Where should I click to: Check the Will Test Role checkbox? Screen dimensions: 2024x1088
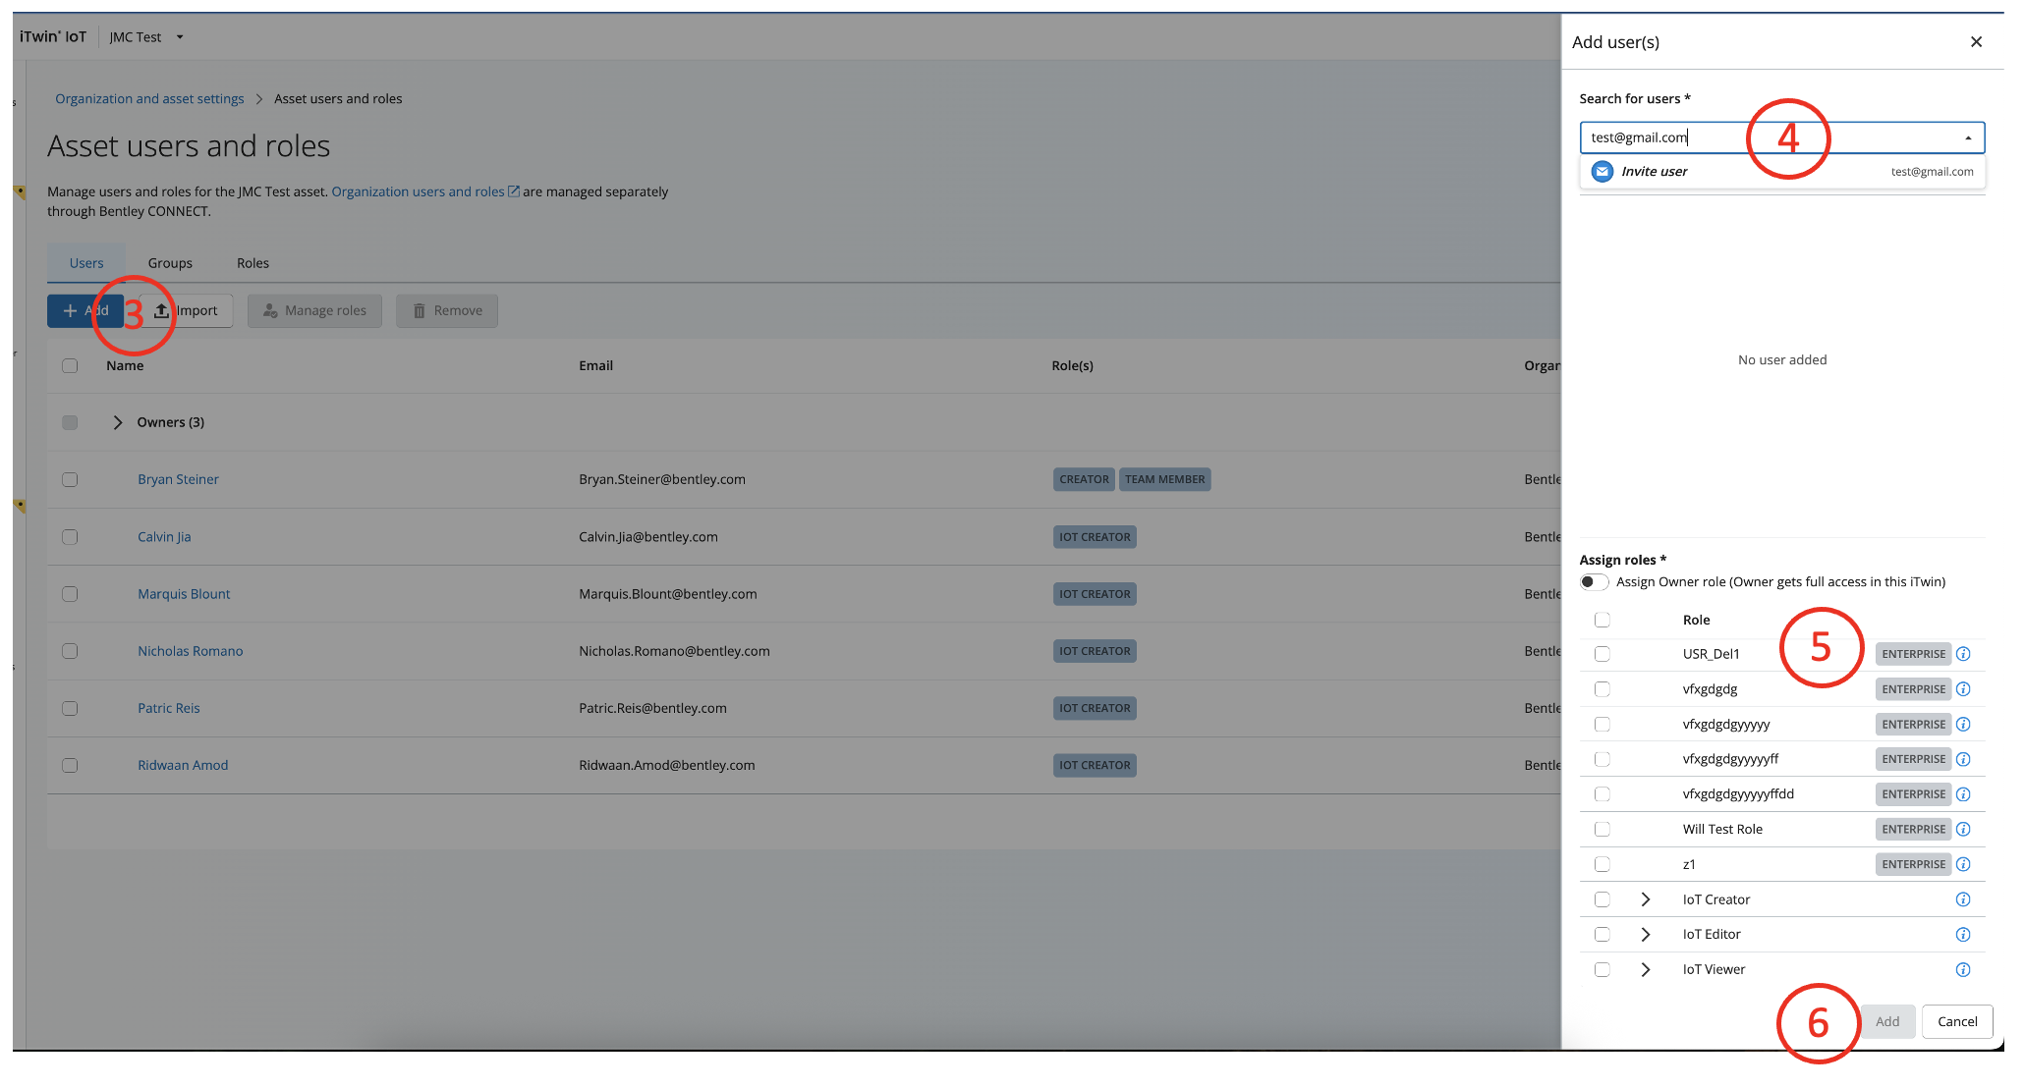click(1602, 829)
